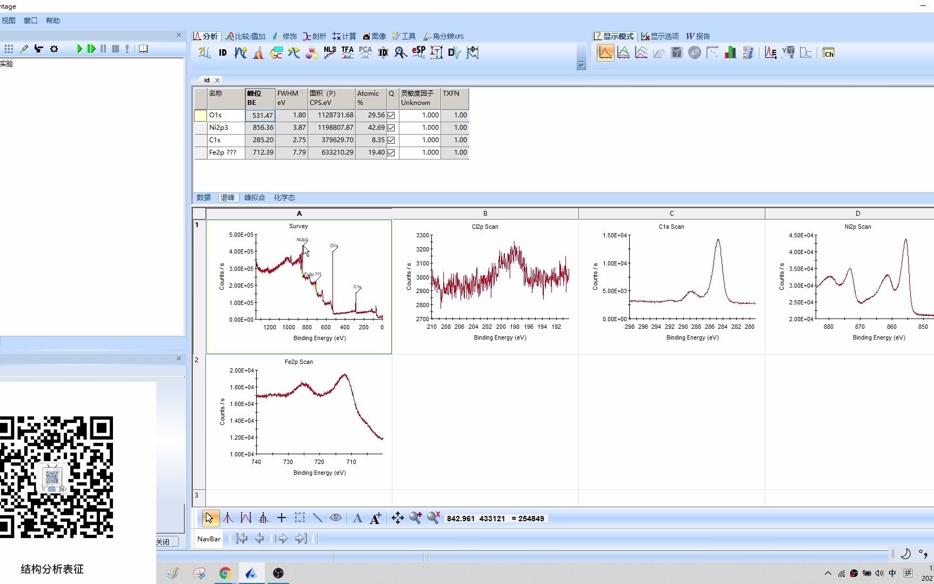Select the peak range marker tool
Image resolution: width=934 pixels, height=584 pixels.
click(246, 518)
